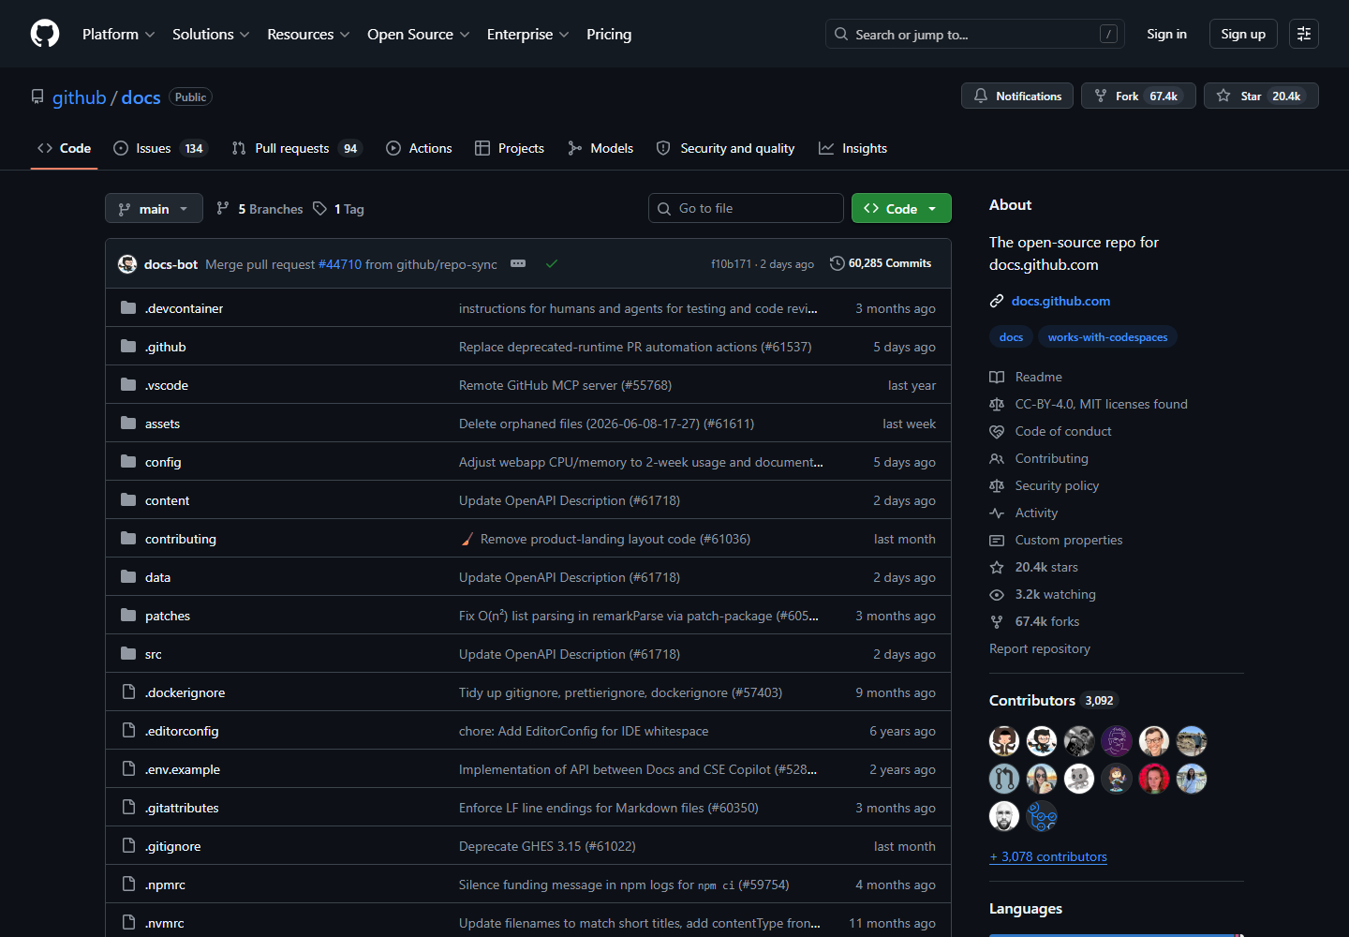Image resolution: width=1349 pixels, height=937 pixels.
Task: Switch to the Insights tab
Action: [x=852, y=148]
